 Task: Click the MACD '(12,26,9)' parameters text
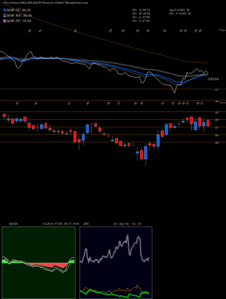(x=47, y=224)
